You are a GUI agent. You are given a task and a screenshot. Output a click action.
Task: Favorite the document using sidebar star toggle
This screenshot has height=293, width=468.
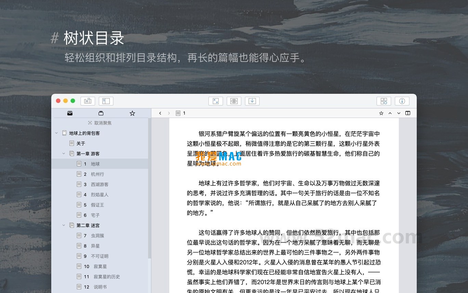(132, 113)
